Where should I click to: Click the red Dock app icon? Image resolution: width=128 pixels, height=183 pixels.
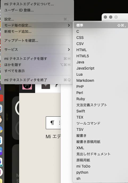(x=1, y=98)
